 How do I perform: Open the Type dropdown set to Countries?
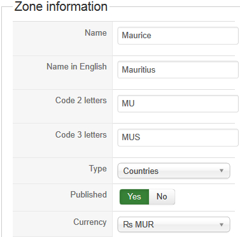[x=174, y=171]
